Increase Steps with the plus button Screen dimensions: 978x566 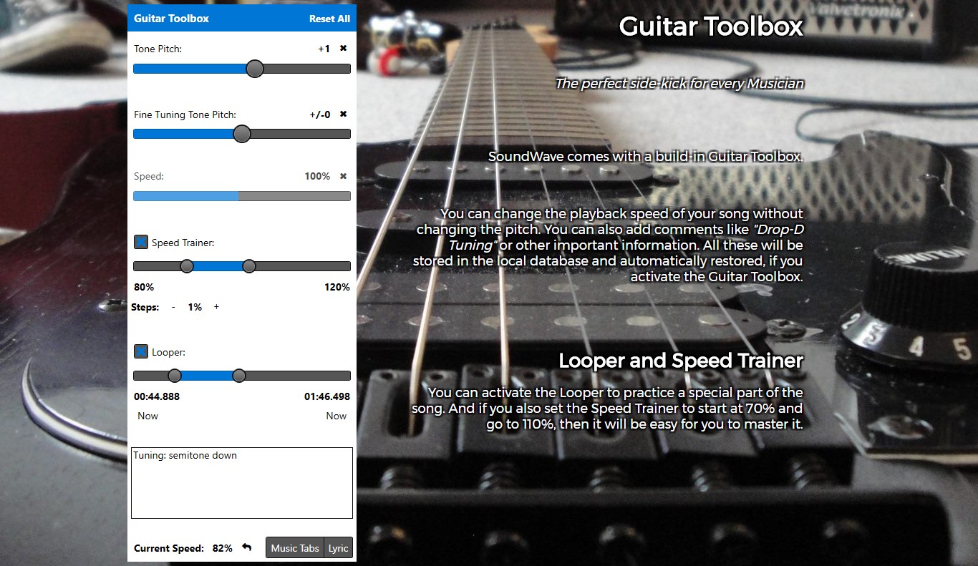[x=216, y=307]
